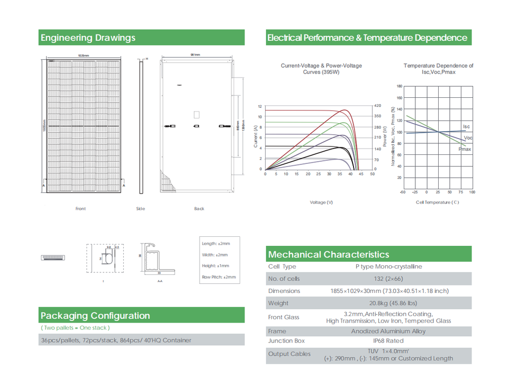This screenshot has width=508, height=369.
Task: Click the "Front" drawing caption
Action: [x=80, y=209]
